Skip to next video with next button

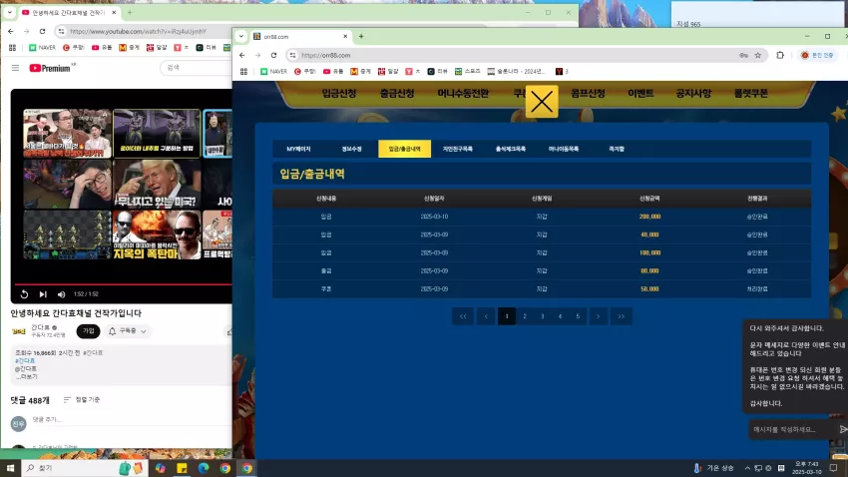[x=43, y=294]
